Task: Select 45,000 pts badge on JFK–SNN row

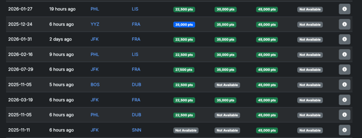Action: point(267,130)
